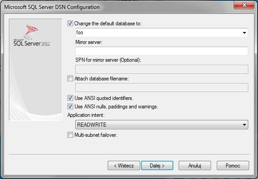
Task: Expand the Application intent READWRITE dropdown
Action: (x=161, y=125)
